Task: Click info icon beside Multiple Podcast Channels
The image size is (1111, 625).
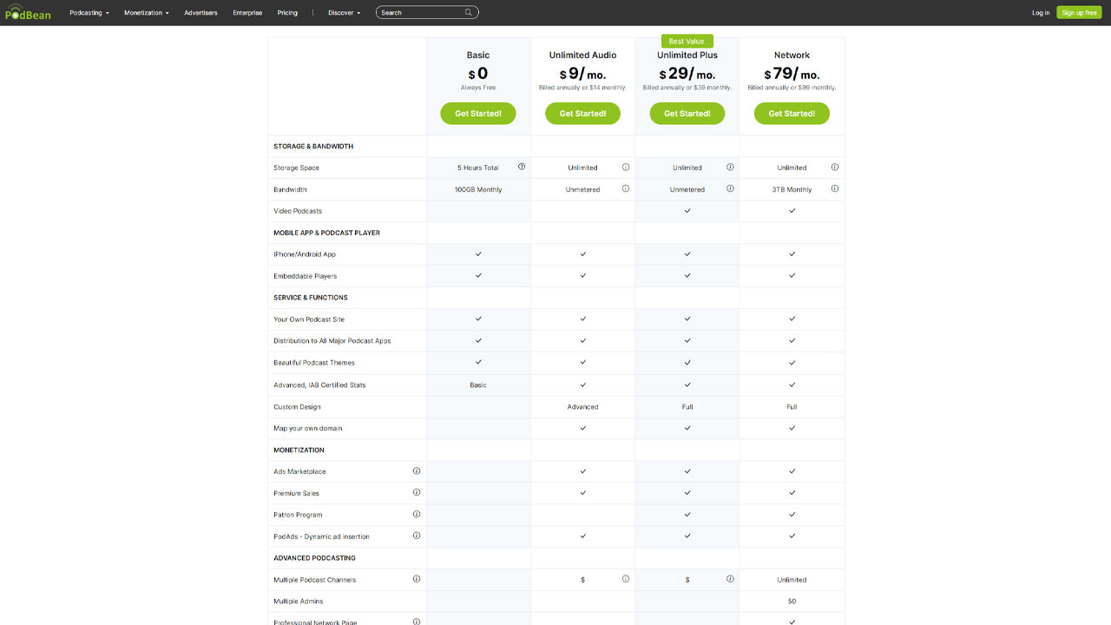Action: [x=417, y=579]
